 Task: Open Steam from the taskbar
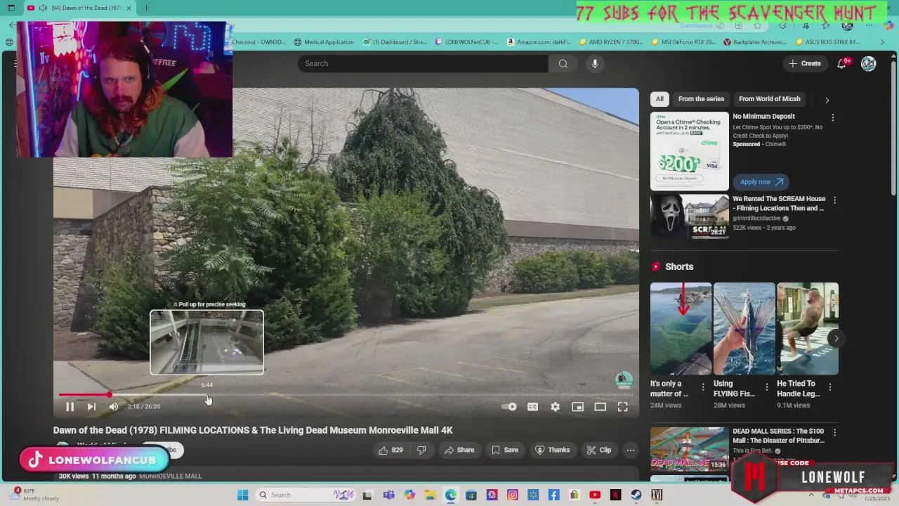point(636,495)
